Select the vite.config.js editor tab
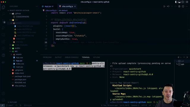The height and width of the screenshot is (107, 190). 67,7
